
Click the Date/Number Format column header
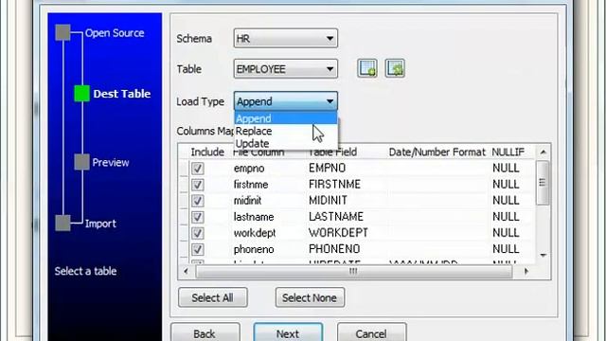(x=437, y=152)
